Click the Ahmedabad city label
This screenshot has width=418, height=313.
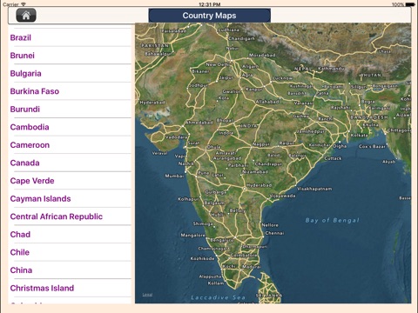199,123
